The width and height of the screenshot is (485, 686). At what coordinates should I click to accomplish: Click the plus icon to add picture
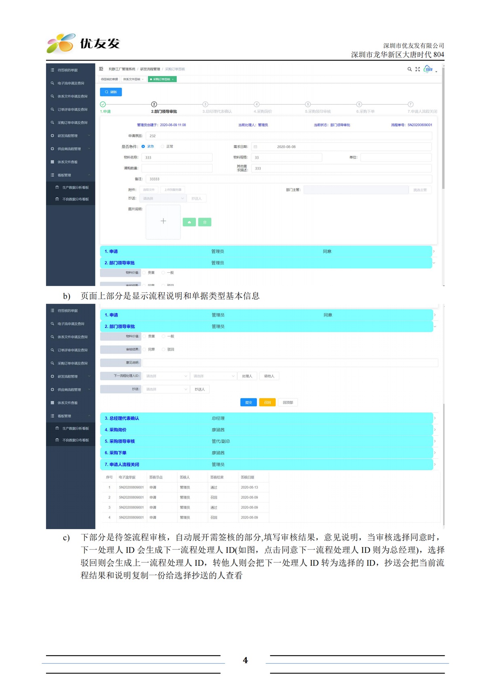(163, 221)
